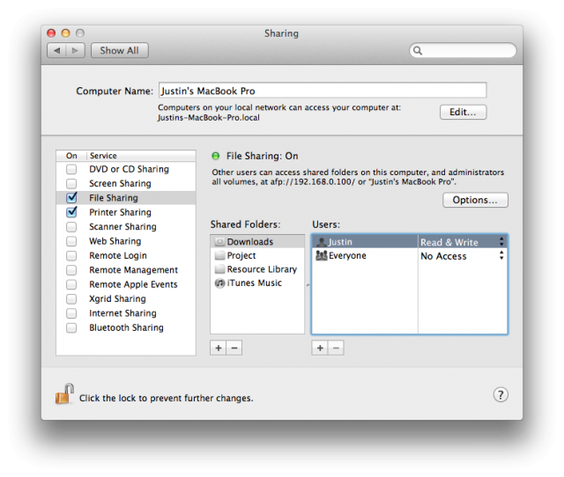Click the 'Click the lock to prevent further changes' text
564x477 pixels.
(167, 399)
